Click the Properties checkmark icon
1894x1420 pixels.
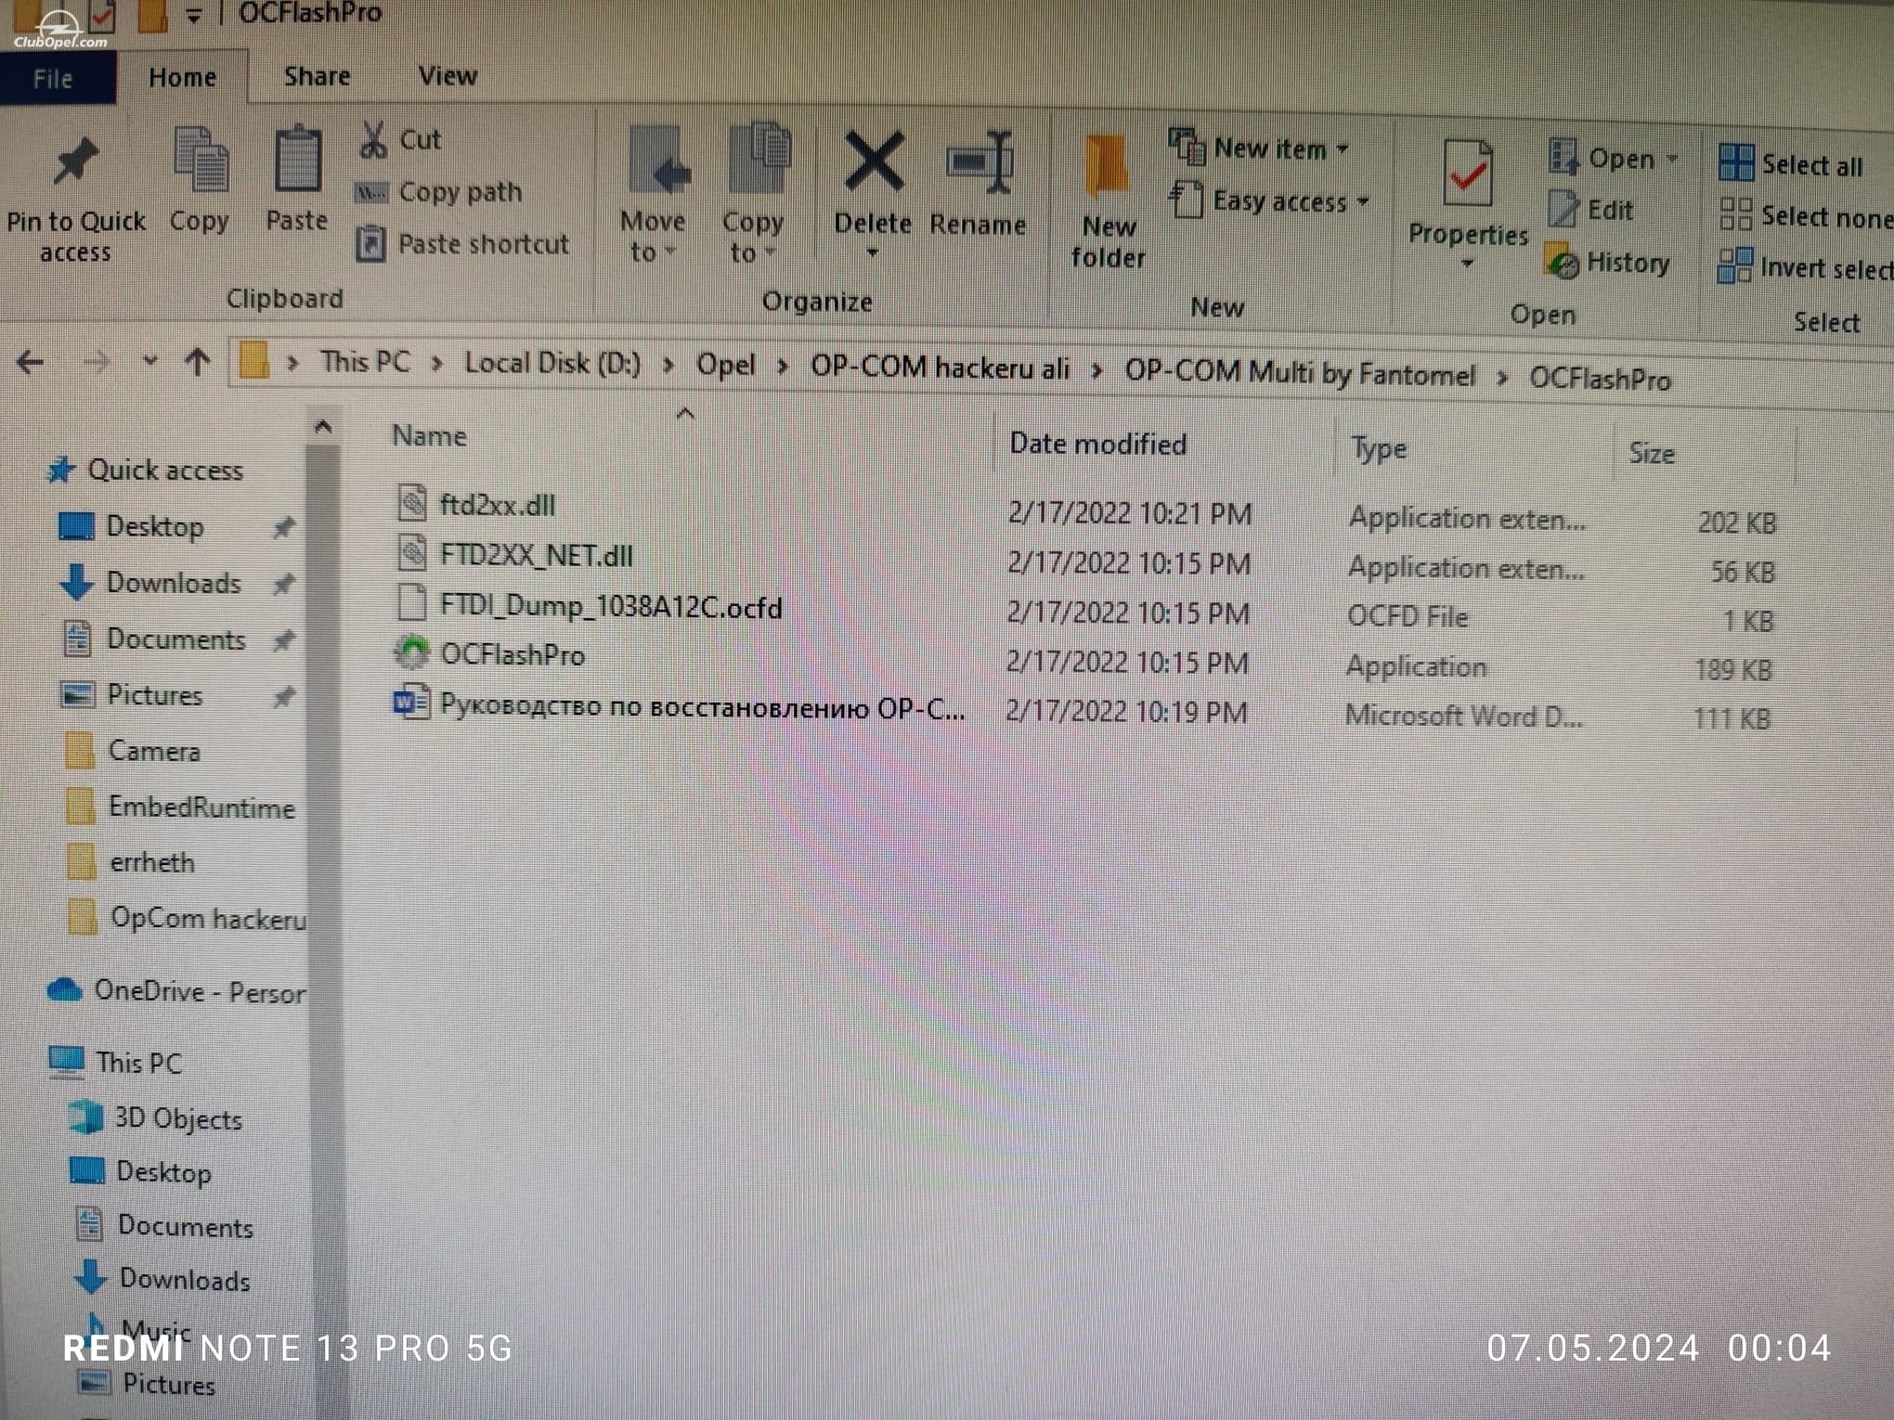1469,174
